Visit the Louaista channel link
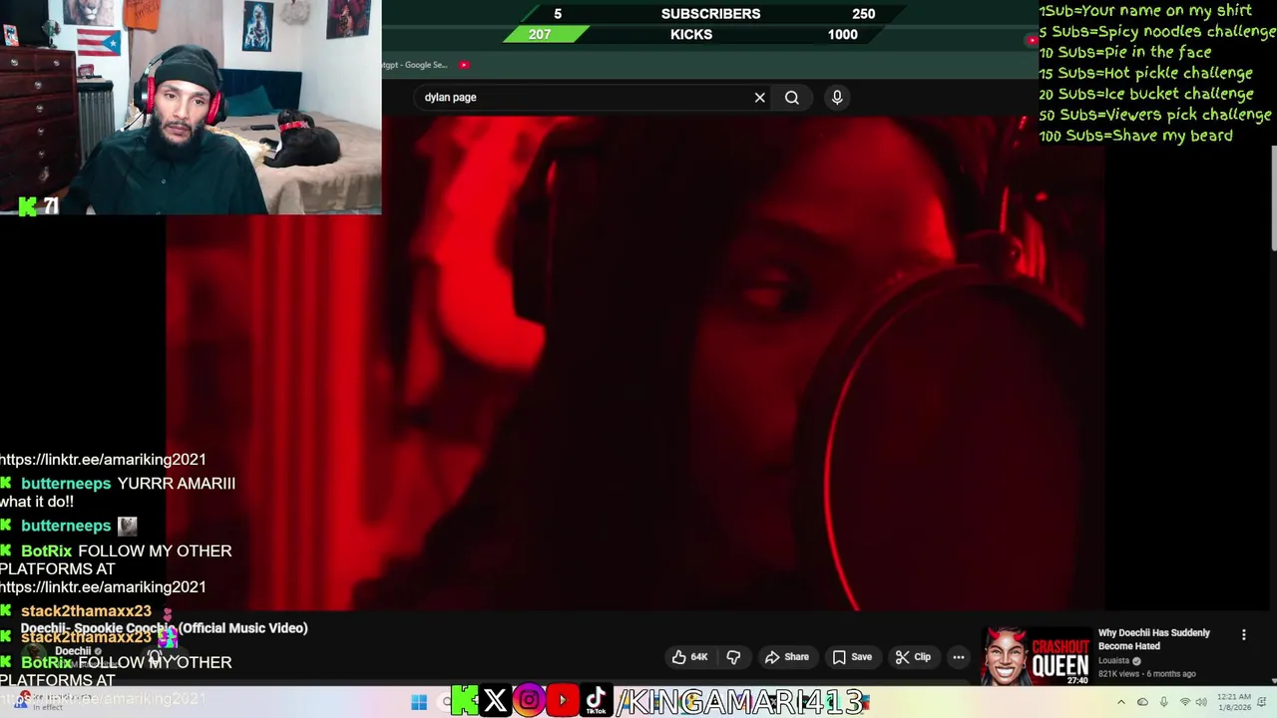Screen dimensions: 1277x718 coord(1114,660)
